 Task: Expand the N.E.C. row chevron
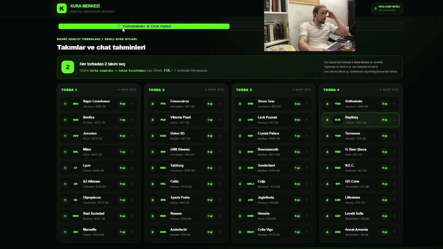click(394, 168)
